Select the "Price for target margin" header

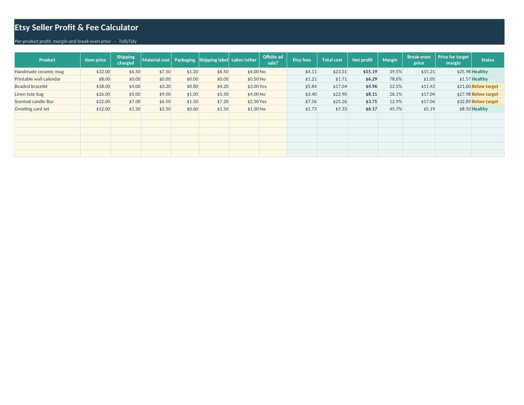pos(453,60)
